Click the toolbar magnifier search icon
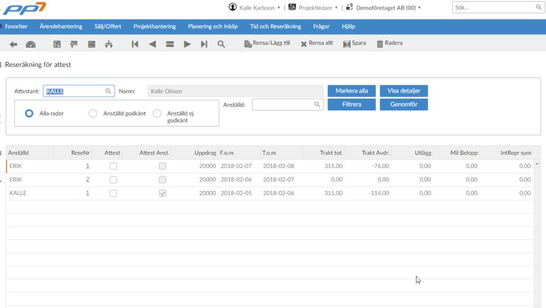 (221, 44)
